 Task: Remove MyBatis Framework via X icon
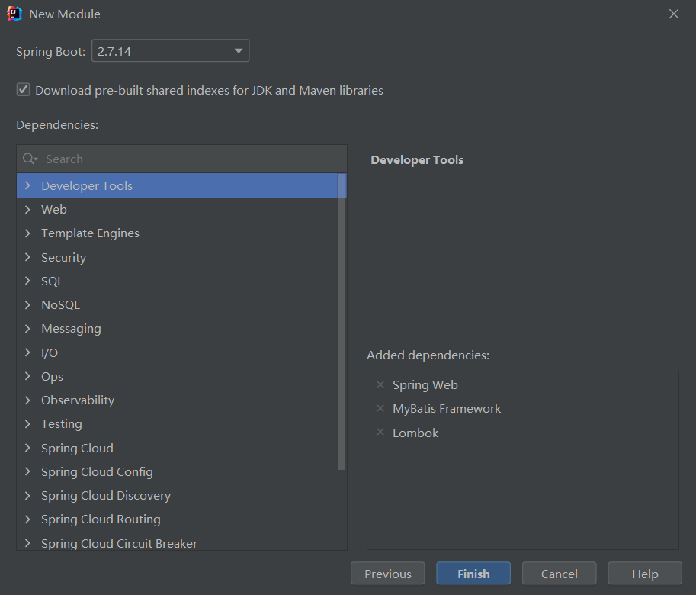point(380,408)
